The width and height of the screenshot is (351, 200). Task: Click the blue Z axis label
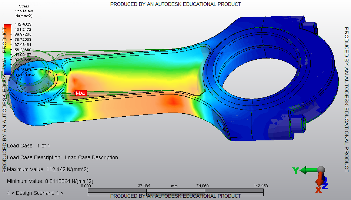(x=325, y=186)
